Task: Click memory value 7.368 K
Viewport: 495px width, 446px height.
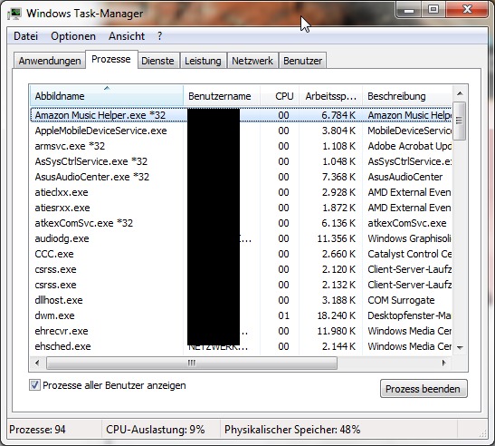Action: 338,177
